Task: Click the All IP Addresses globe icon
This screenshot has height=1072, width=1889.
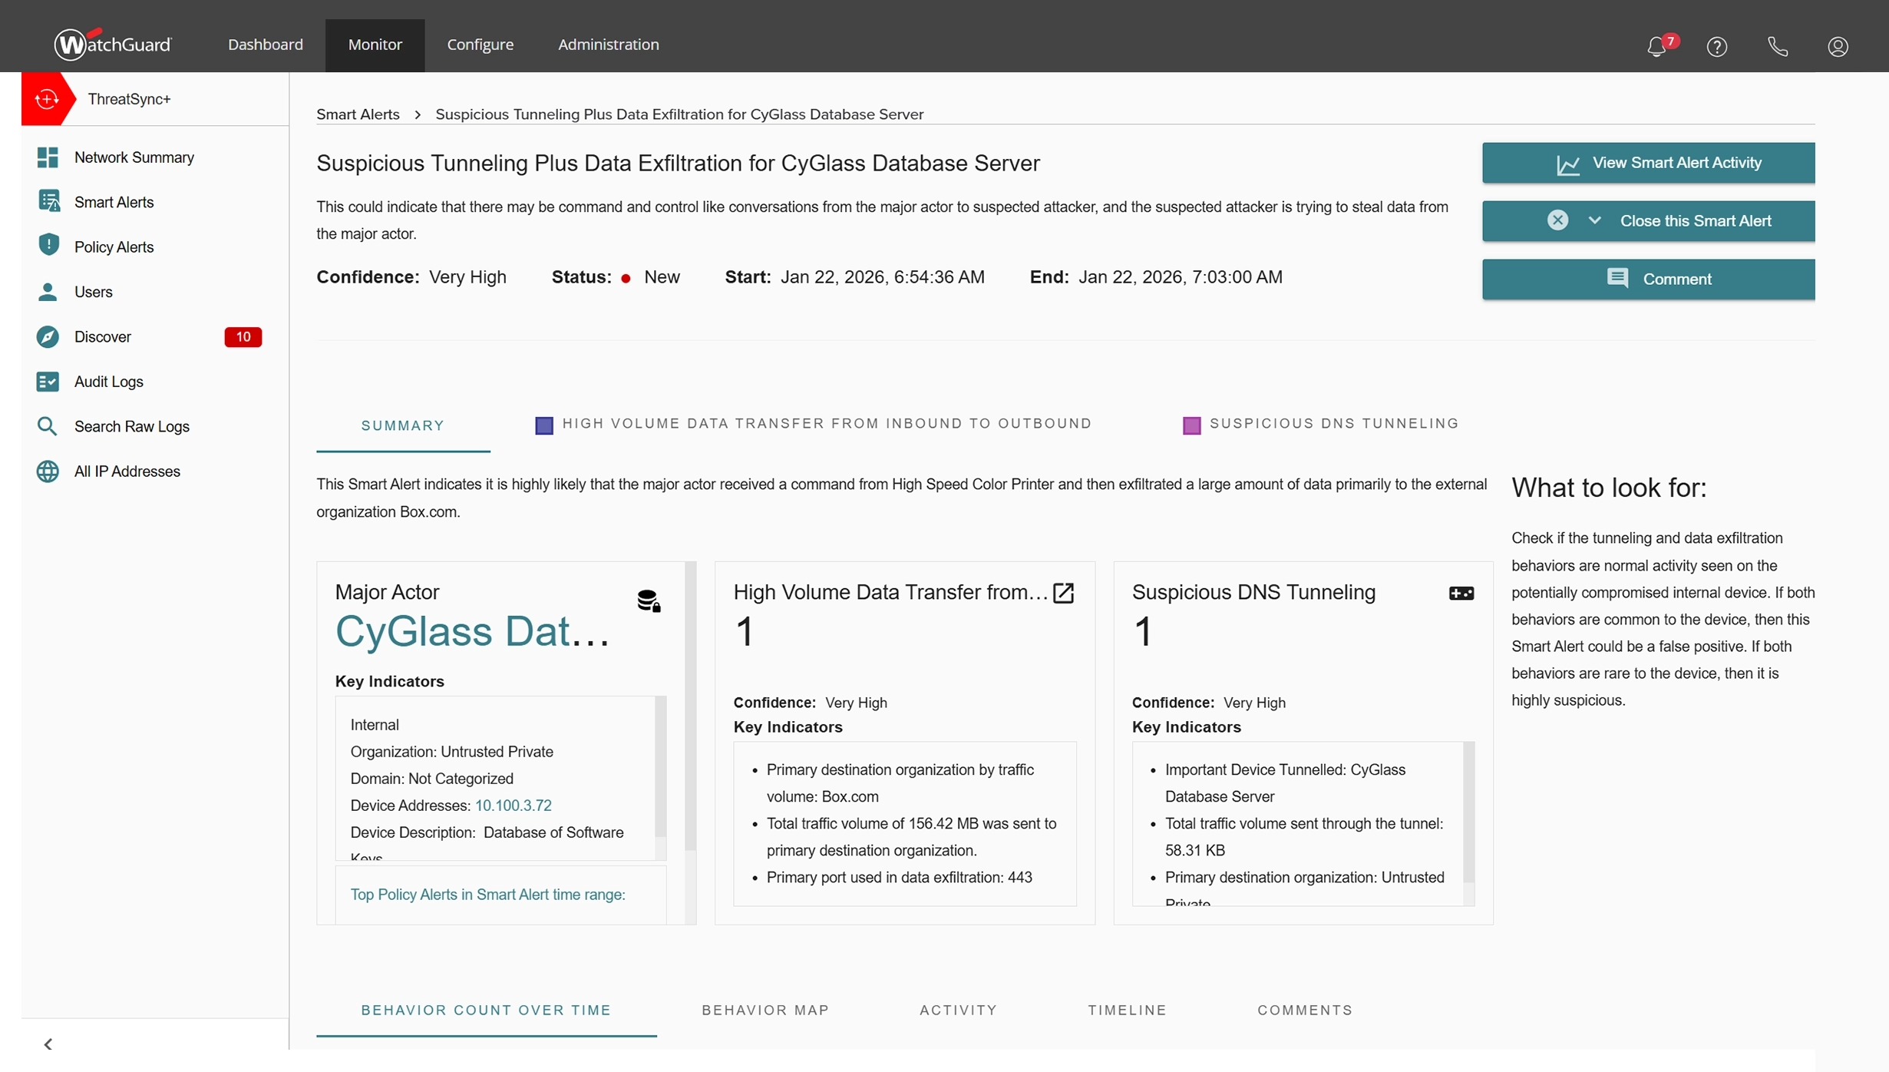Action: click(x=48, y=471)
